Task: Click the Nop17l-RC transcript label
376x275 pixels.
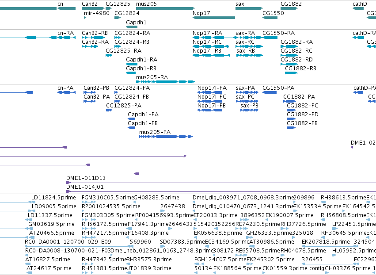Action: point(207,42)
